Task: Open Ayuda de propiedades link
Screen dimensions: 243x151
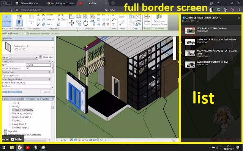Action: pos(12,92)
